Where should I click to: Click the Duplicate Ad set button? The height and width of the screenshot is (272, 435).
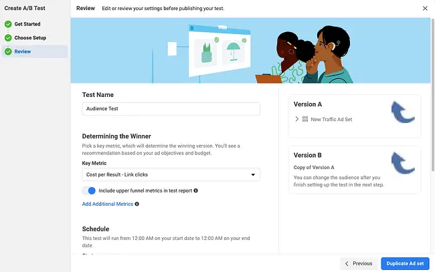[405, 263]
